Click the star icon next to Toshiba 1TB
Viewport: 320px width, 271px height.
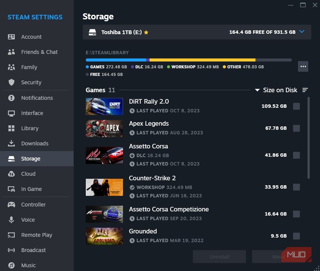[146, 32]
